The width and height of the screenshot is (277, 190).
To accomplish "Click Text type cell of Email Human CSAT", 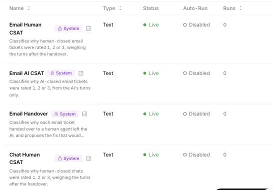I will coord(108,24).
